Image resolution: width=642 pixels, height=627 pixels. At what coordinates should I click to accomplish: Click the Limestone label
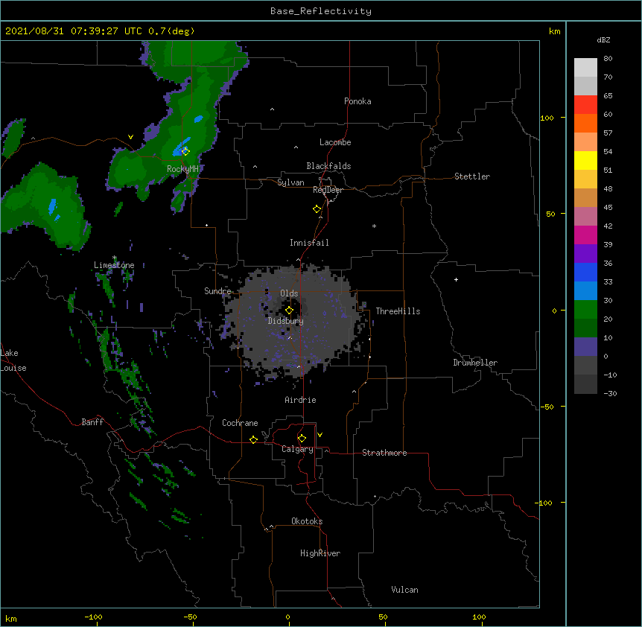tap(114, 265)
